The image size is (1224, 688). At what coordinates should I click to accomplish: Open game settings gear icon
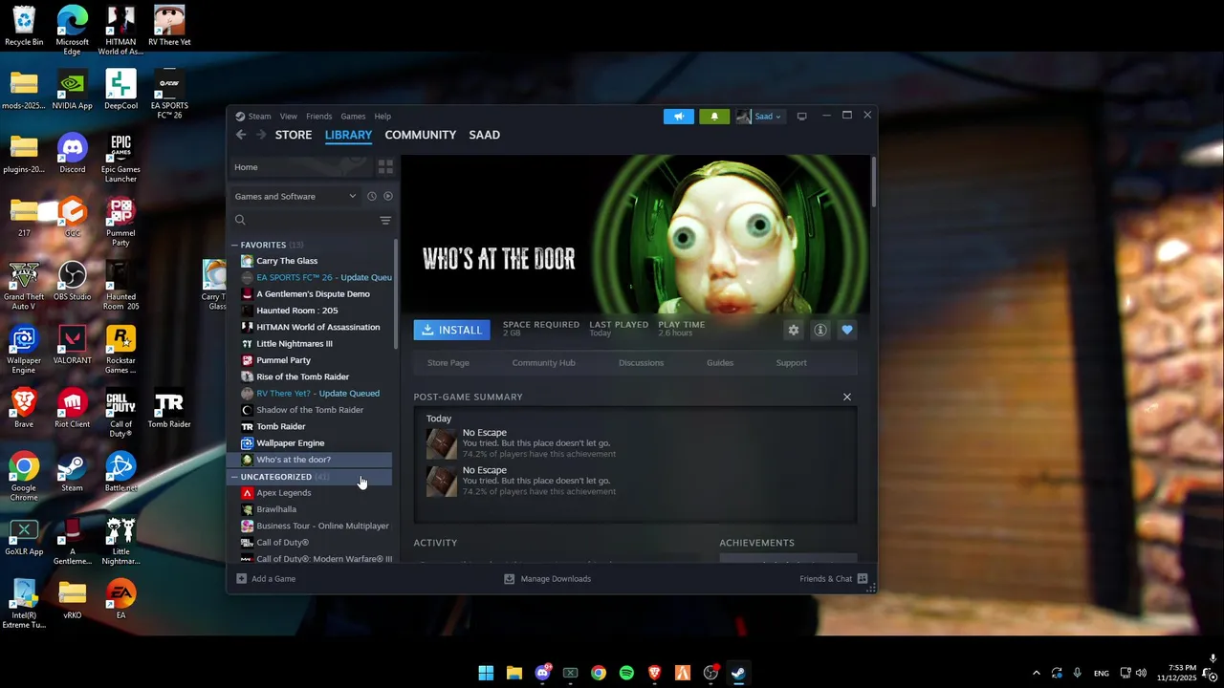[793, 330]
